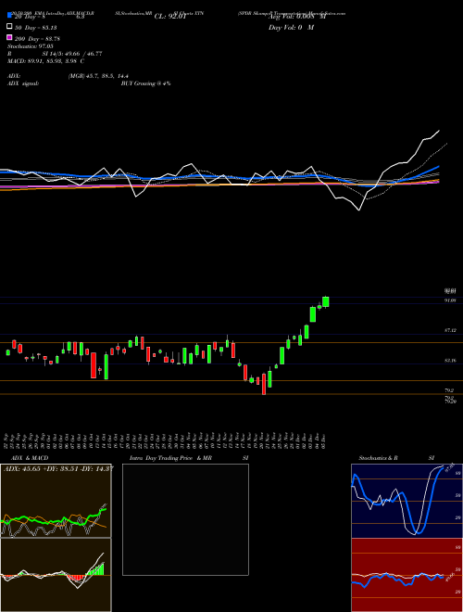This screenshot has width=463, height=612.
Task: Select the '200 Day - 83.78' label
Action: point(37,39)
